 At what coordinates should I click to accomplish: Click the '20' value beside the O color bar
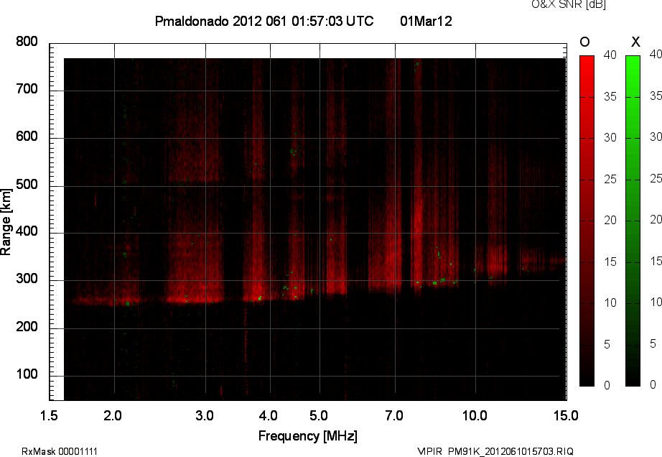coord(610,221)
